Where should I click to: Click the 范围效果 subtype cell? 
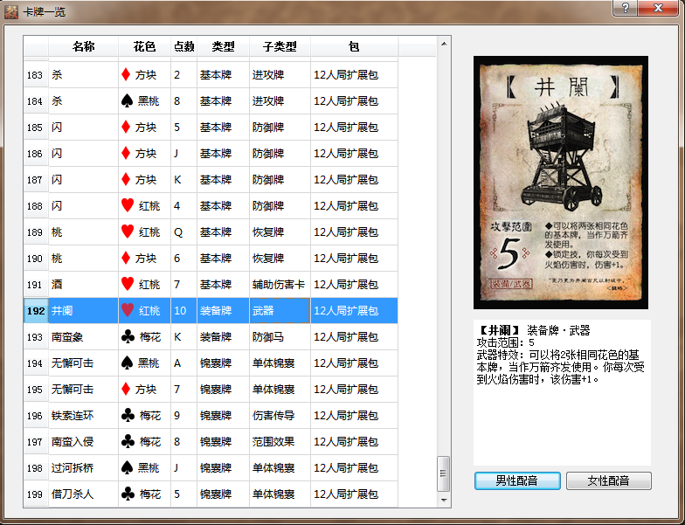[x=280, y=442]
